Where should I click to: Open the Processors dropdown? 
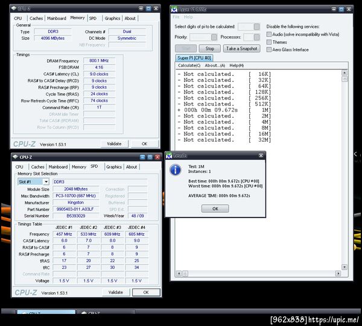pyautogui.click(x=256, y=37)
